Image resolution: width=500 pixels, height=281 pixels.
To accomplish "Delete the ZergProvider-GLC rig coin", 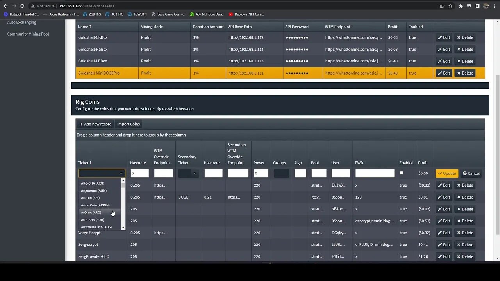I will [465, 256].
